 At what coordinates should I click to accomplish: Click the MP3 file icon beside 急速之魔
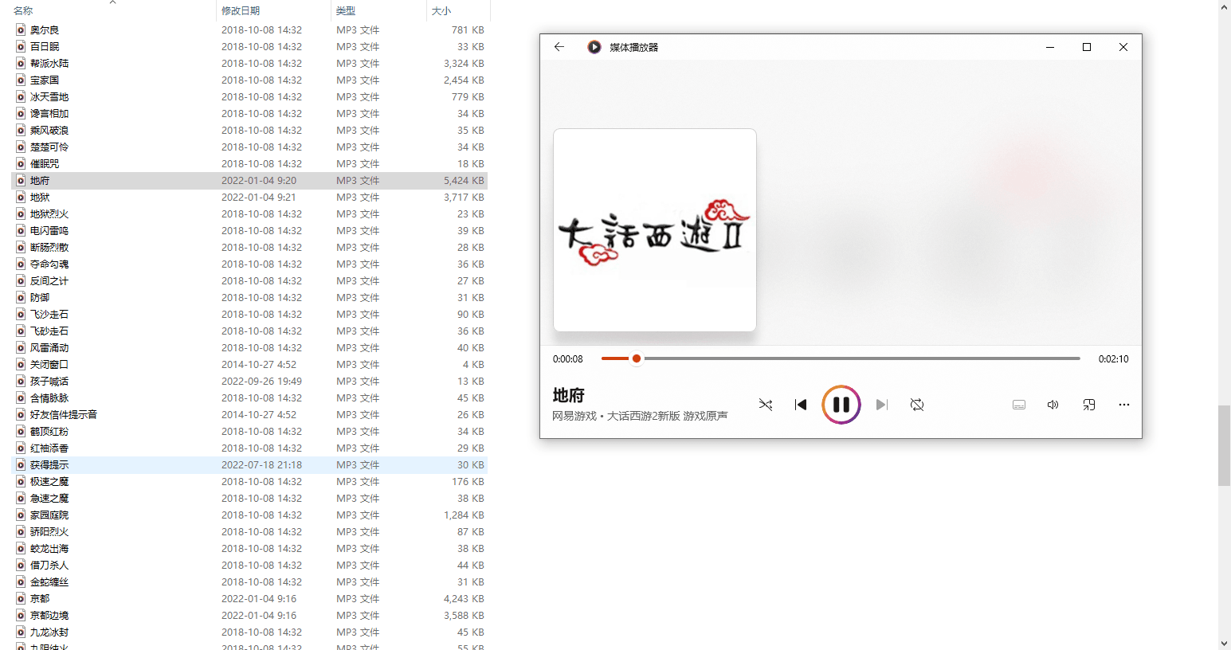point(21,499)
